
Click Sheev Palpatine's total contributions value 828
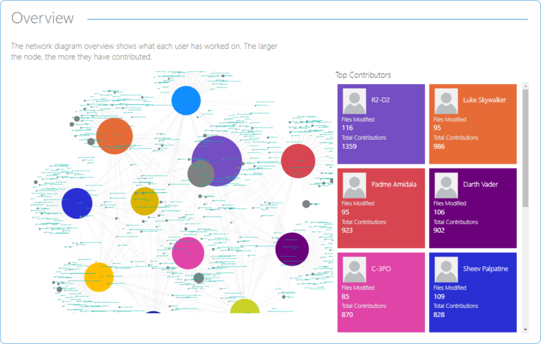[439, 314]
